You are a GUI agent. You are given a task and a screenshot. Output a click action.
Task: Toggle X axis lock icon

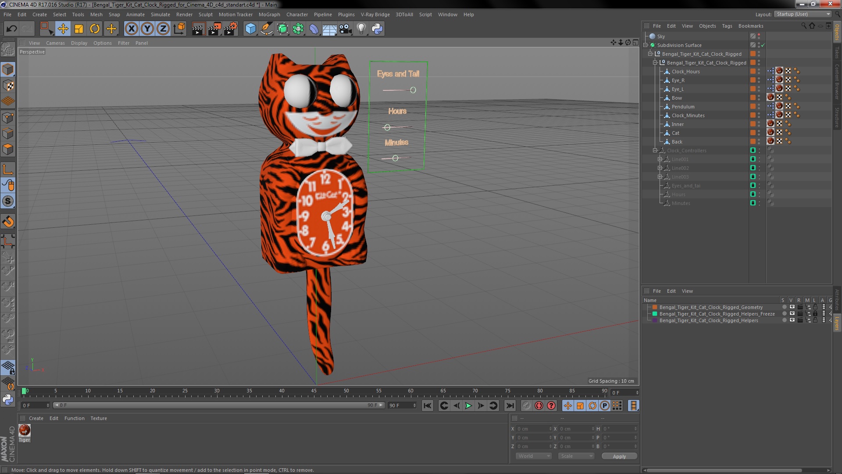[x=131, y=29]
